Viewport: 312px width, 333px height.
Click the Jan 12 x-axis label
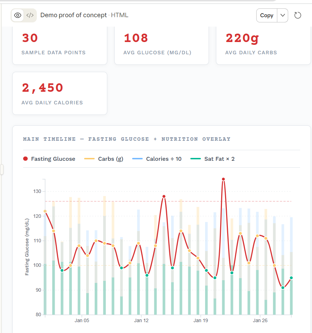pyautogui.click(x=141, y=320)
